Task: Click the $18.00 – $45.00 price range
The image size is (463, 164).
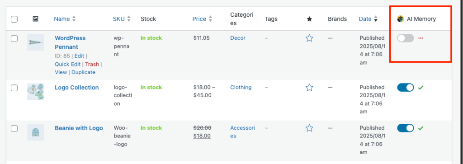Action: pyautogui.click(x=204, y=91)
